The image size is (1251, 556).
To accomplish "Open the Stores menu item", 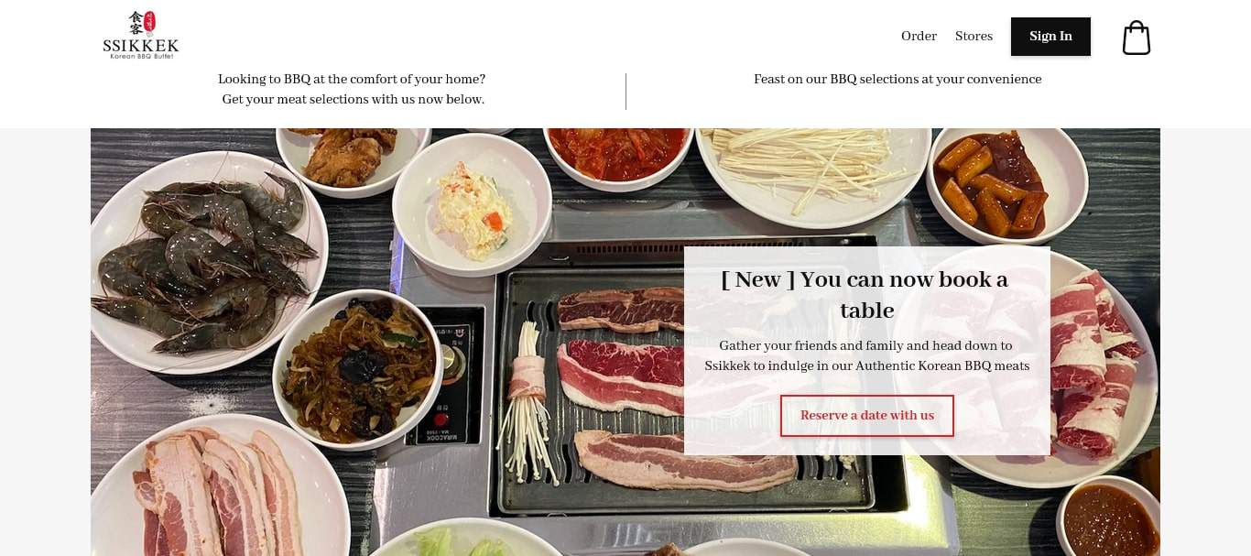I will (x=974, y=37).
